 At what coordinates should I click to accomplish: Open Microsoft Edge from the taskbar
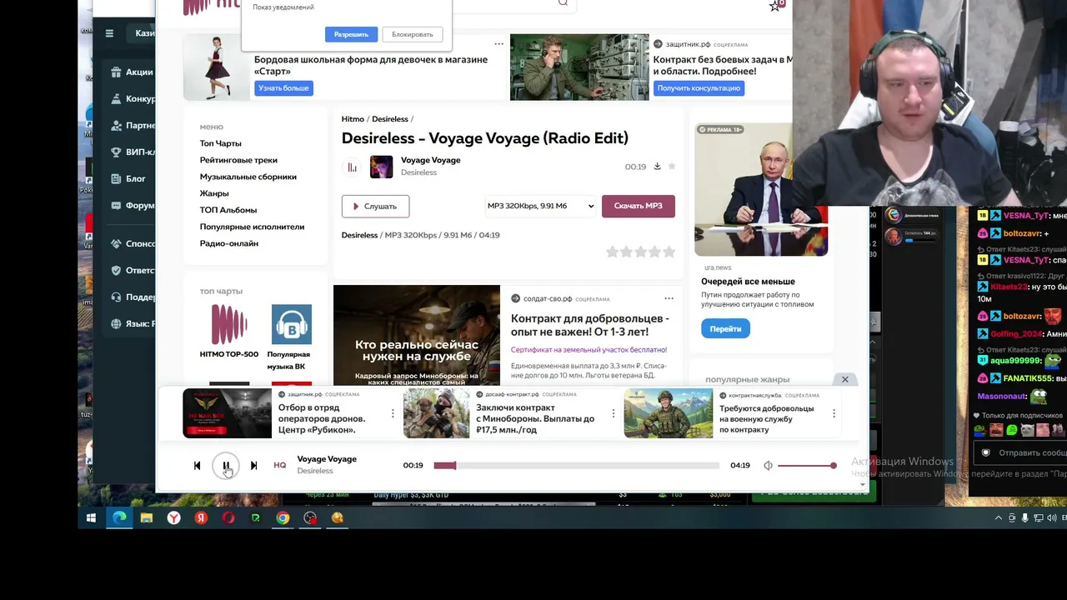(x=119, y=517)
